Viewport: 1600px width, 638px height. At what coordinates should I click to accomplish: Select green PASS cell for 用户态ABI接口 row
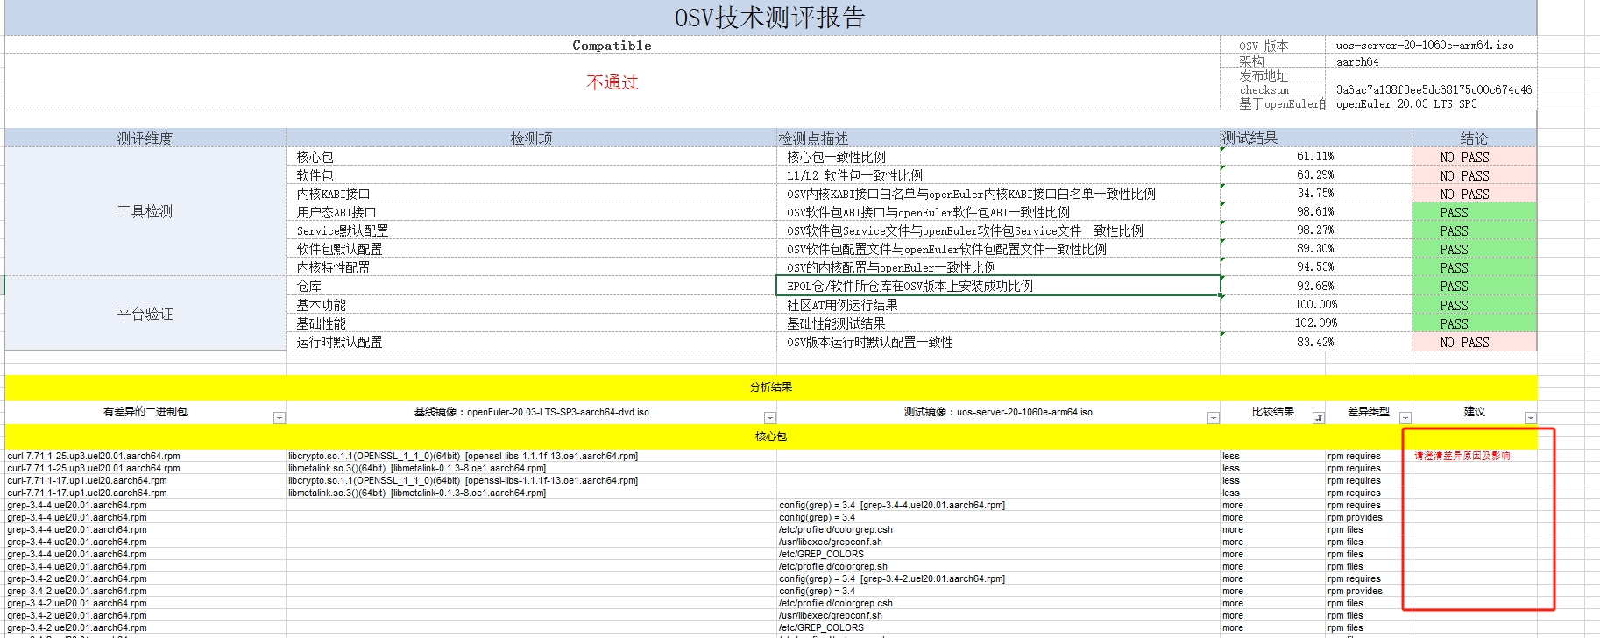click(1473, 213)
